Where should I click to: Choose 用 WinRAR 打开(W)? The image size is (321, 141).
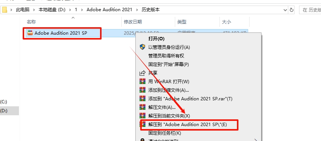(169, 81)
